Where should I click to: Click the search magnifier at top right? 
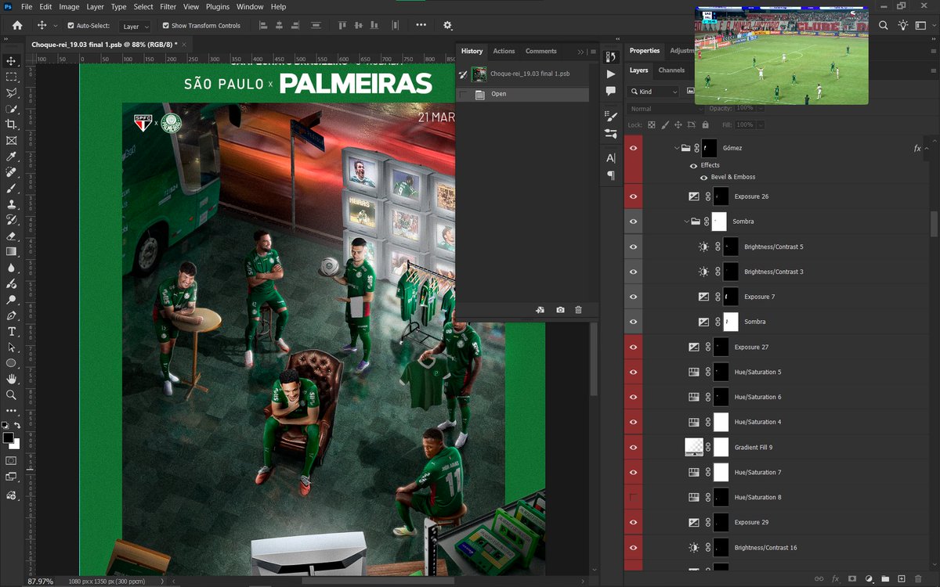(884, 26)
